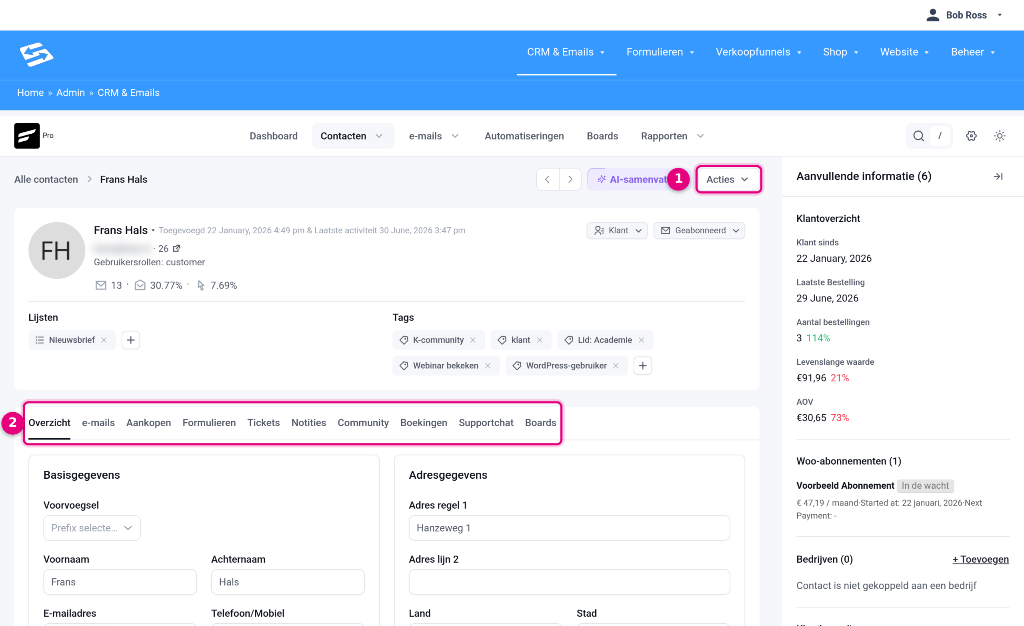Click the FluentCRM Pro logo
The image size is (1024, 626).
coord(26,136)
